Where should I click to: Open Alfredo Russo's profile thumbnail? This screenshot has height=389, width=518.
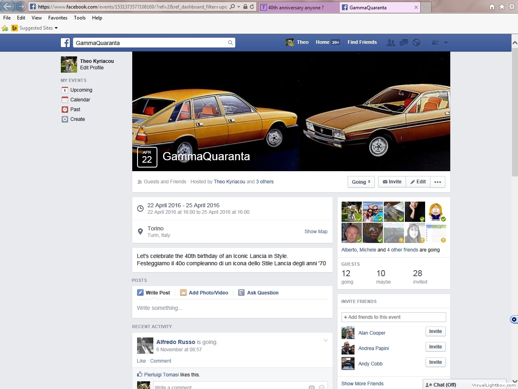[x=145, y=346]
